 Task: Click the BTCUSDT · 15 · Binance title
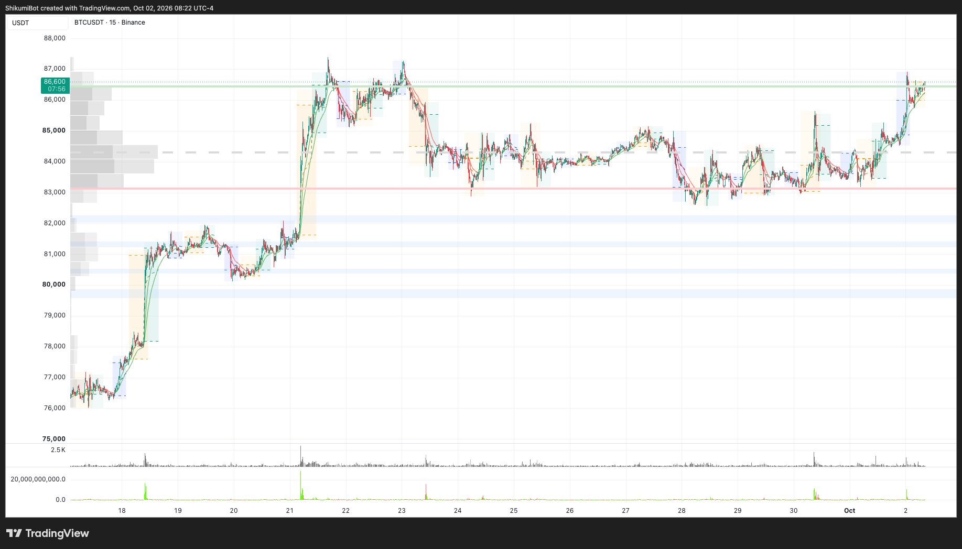(x=110, y=23)
